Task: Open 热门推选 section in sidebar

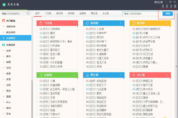Action: point(11,21)
